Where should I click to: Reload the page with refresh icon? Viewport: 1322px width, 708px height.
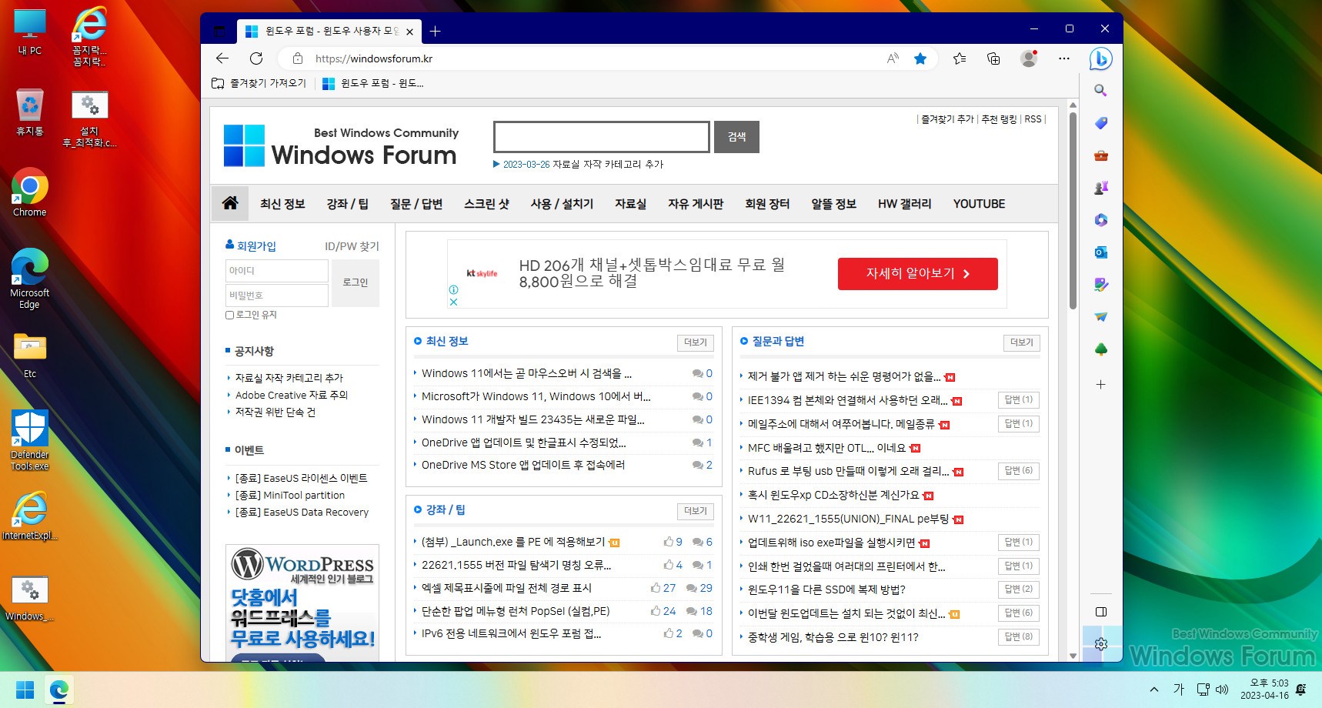point(256,58)
